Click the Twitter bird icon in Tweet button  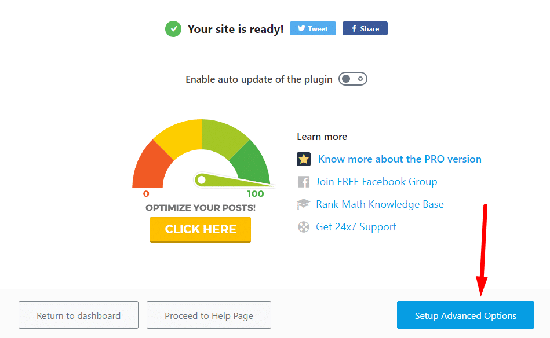[x=300, y=29]
